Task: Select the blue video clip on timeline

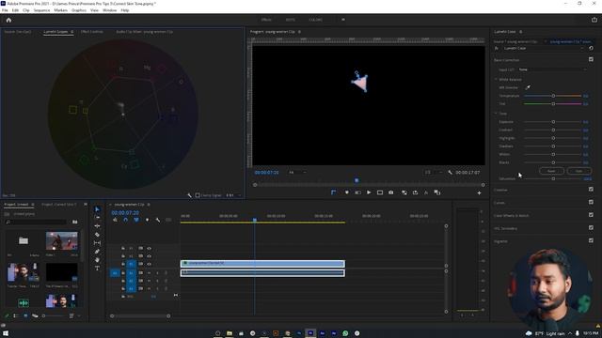Action: click(x=262, y=264)
